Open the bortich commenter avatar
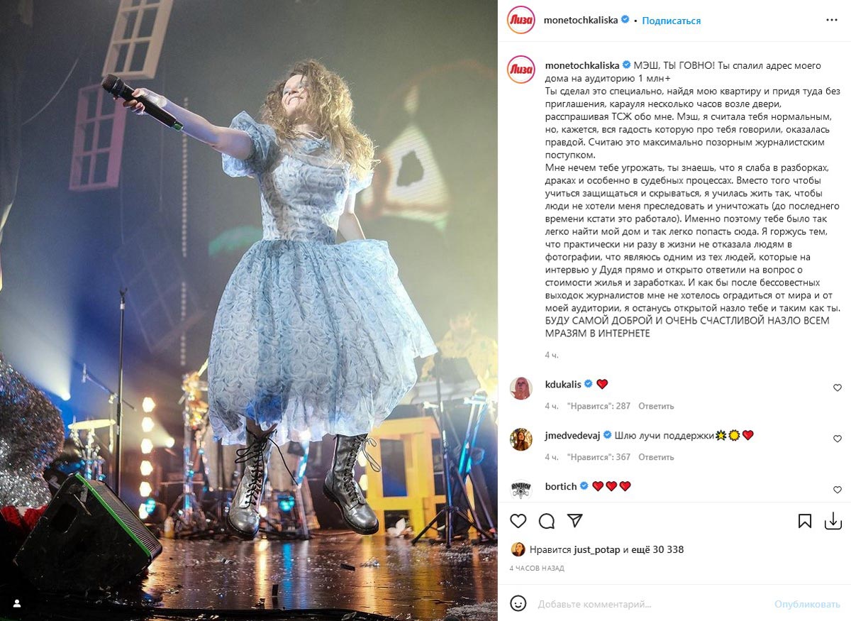Viewport: 851px width, 621px height. (x=521, y=490)
